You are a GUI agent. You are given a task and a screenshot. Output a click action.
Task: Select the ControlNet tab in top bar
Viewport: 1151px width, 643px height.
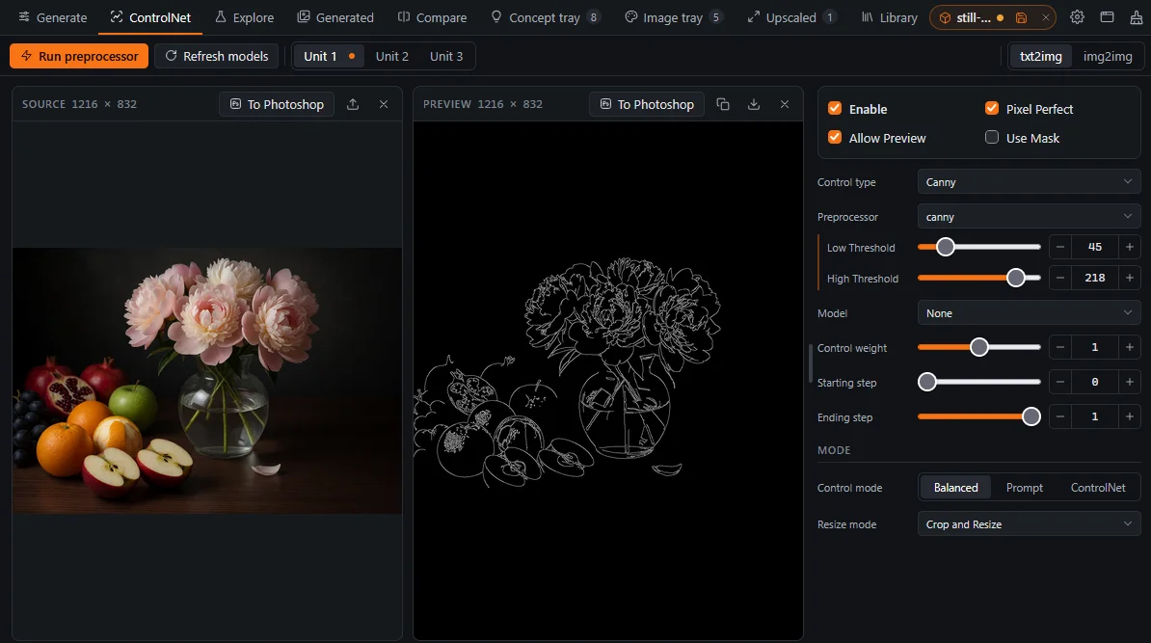(150, 17)
